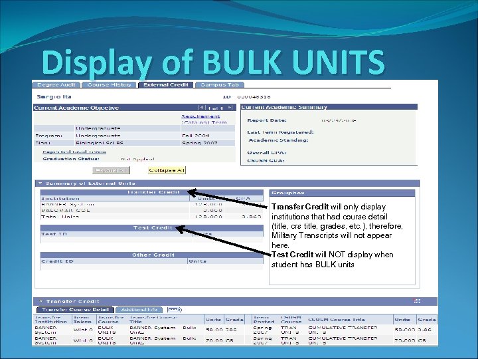Click the Total Units row label
Screen dimensions: 478x359
tap(60, 217)
